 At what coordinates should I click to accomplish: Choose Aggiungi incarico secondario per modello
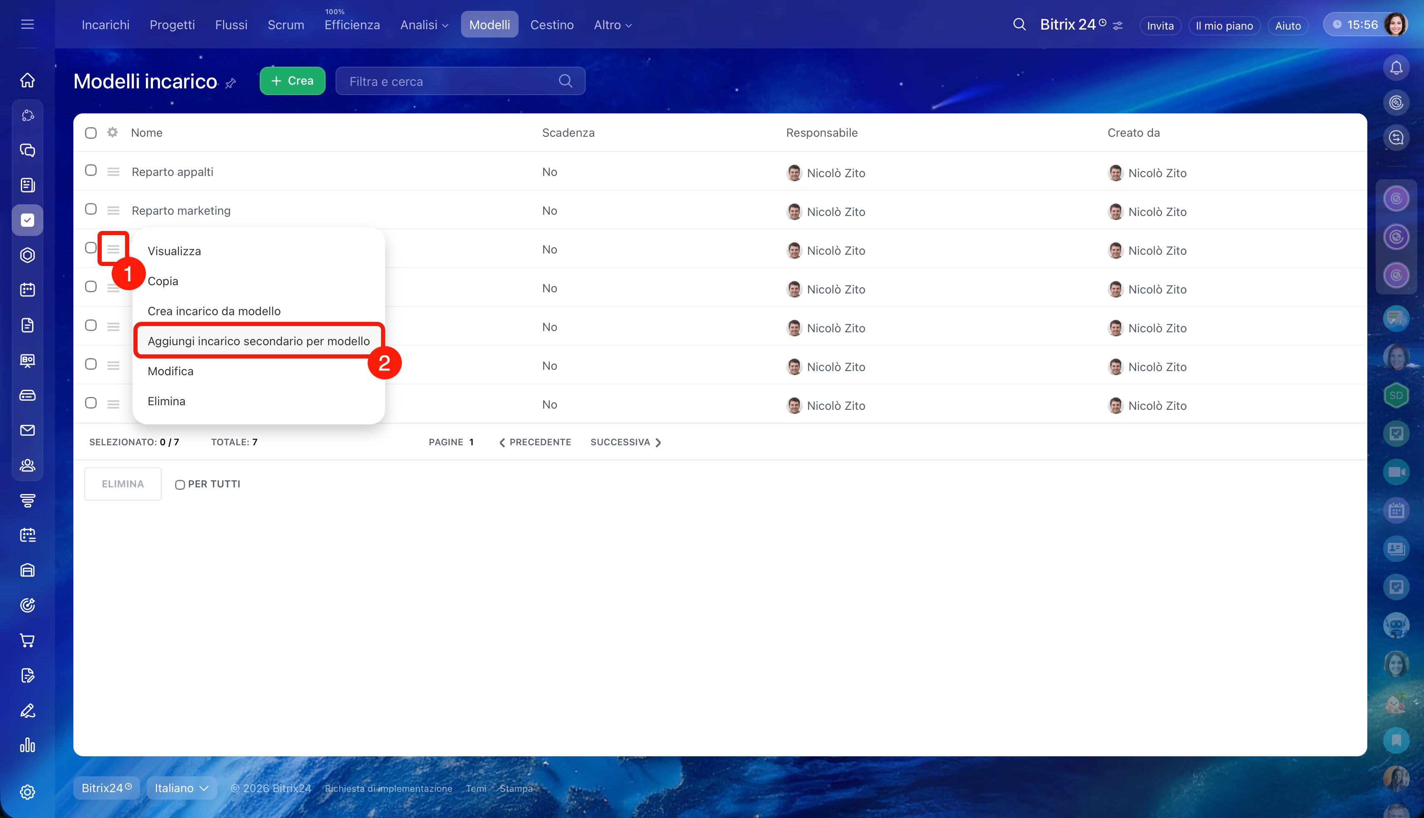[x=258, y=341]
